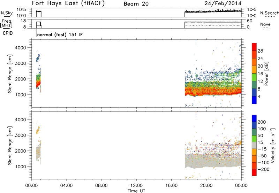Click the '3000' tick on the velocity panel
Screen dimensions: 279x193
pos(21,135)
